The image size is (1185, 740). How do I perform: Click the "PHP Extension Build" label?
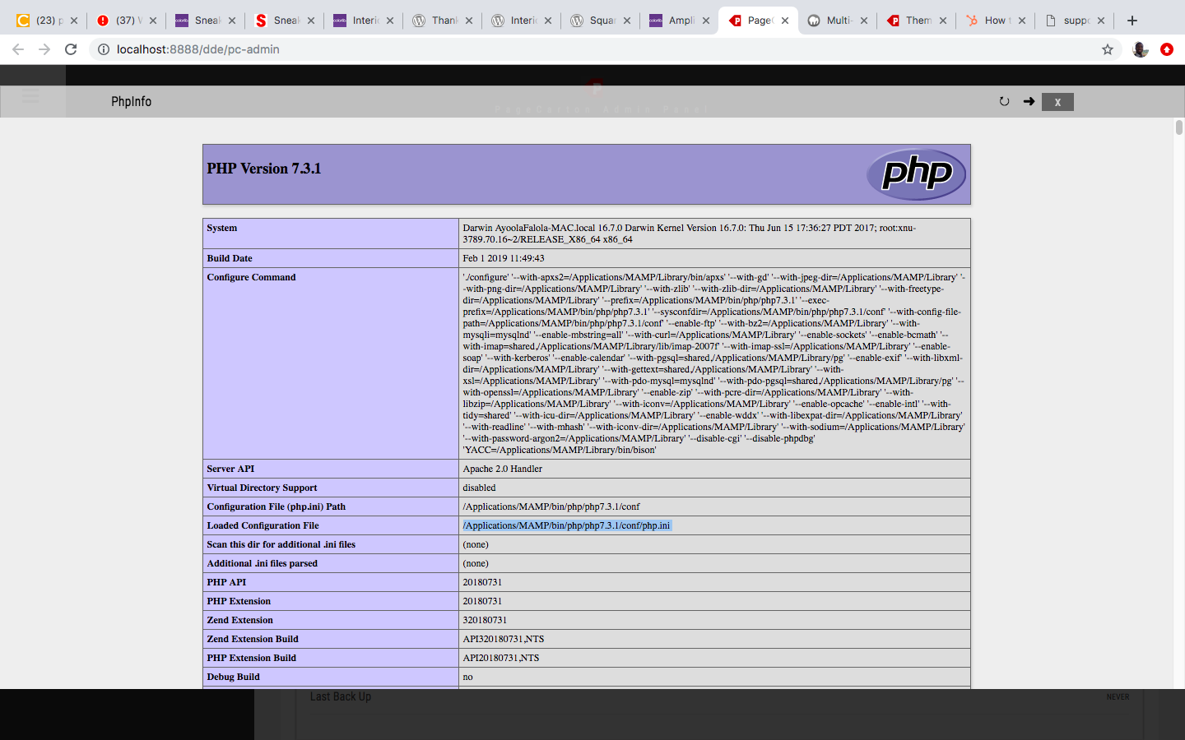click(x=251, y=658)
